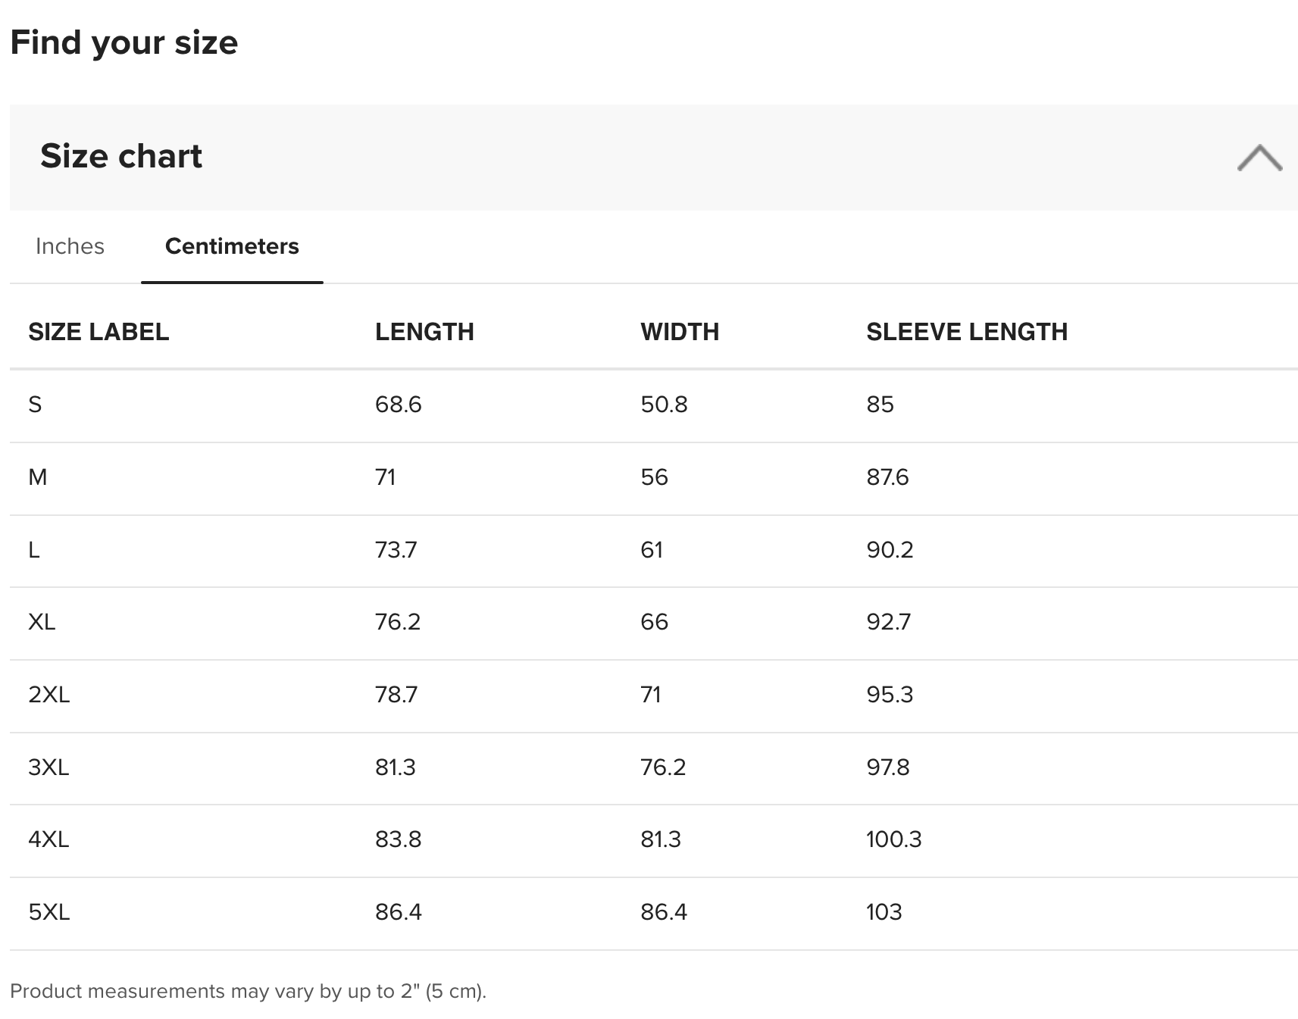Click the WIDTH column header
1298x1019 pixels.
[x=680, y=332]
